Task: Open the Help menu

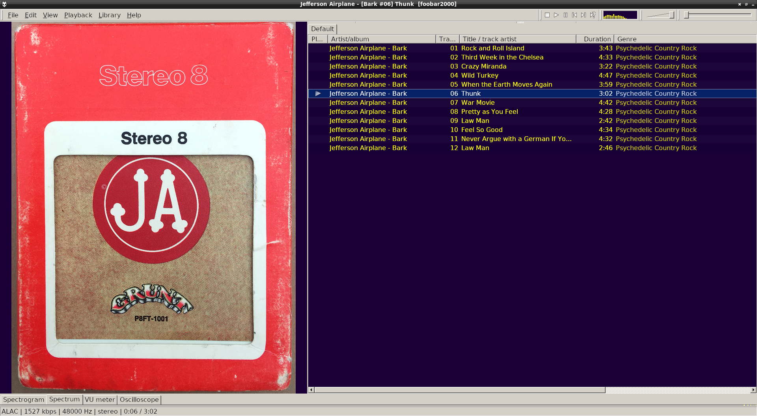Action: (134, 15)
